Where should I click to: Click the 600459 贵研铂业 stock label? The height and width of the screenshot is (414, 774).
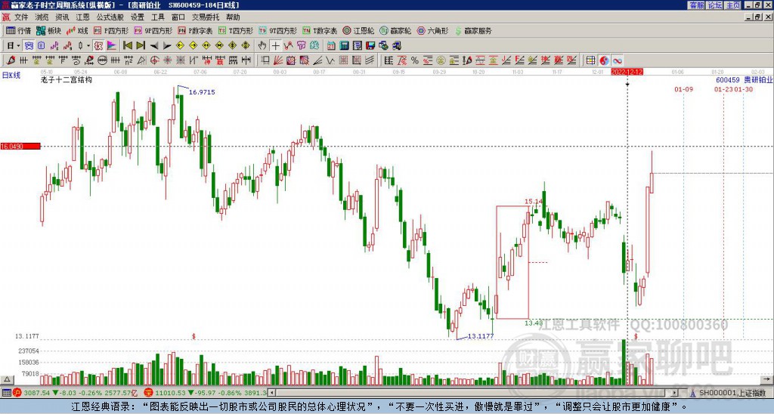745,79
